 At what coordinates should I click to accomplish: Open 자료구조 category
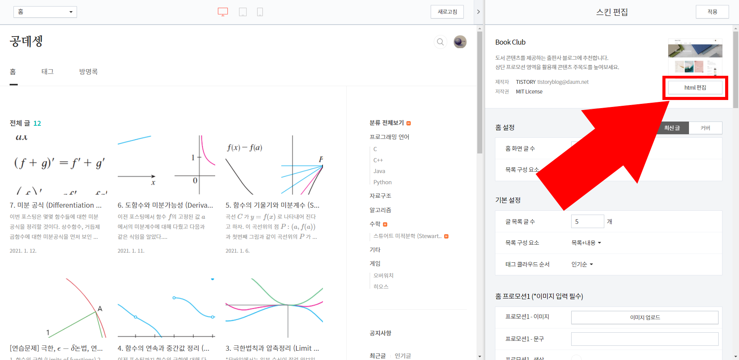pyautogui.click(x=380, y=196)
